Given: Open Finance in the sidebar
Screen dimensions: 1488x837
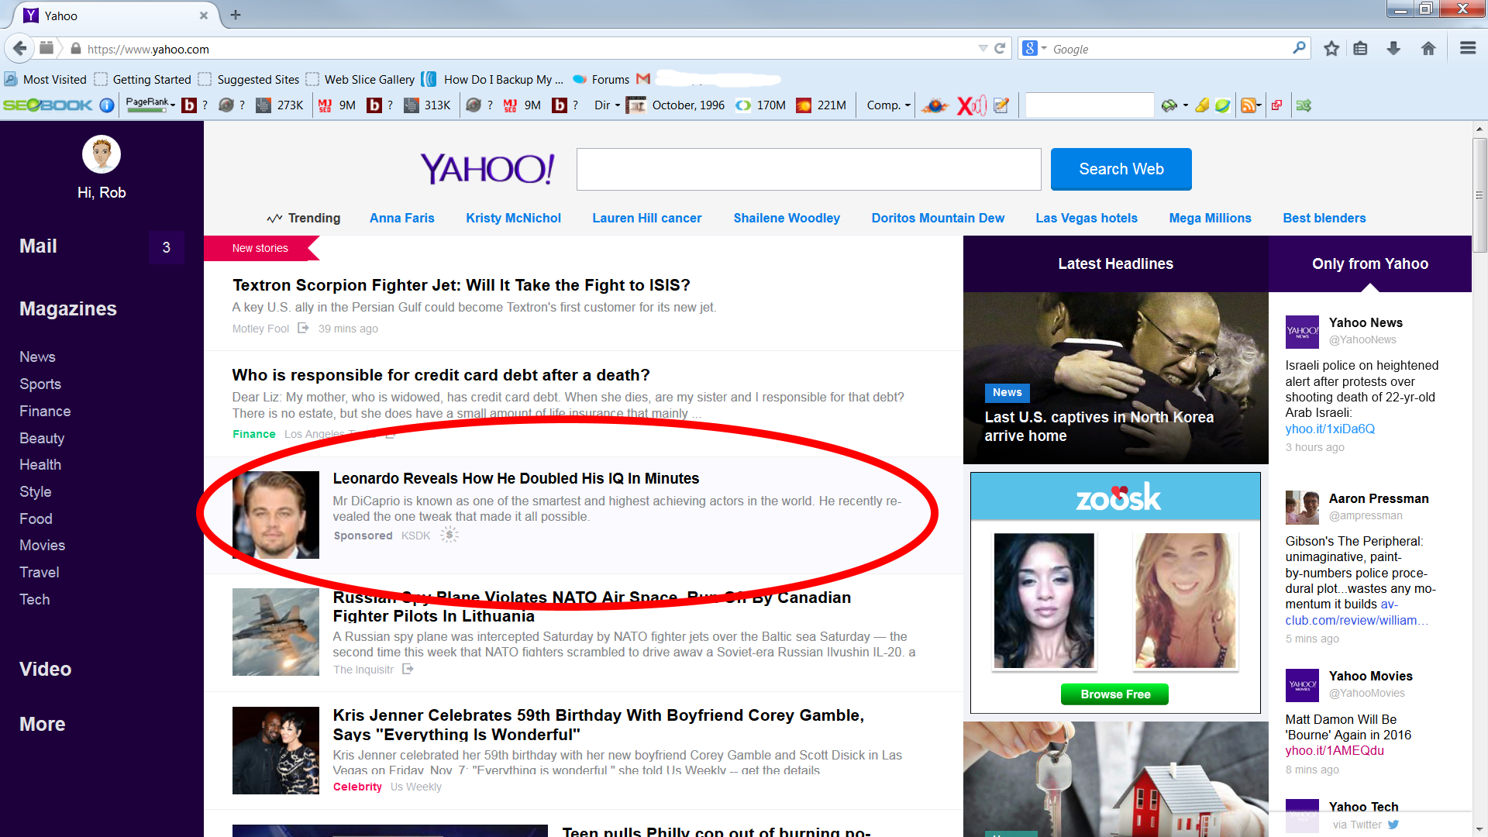Looking at the screenshot, I should pos(45,411).
